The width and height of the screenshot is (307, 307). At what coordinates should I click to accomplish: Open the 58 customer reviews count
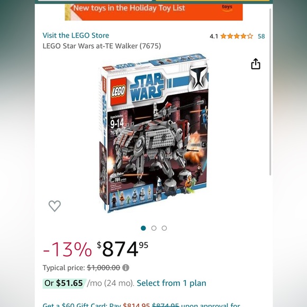(x=261, y=36)
